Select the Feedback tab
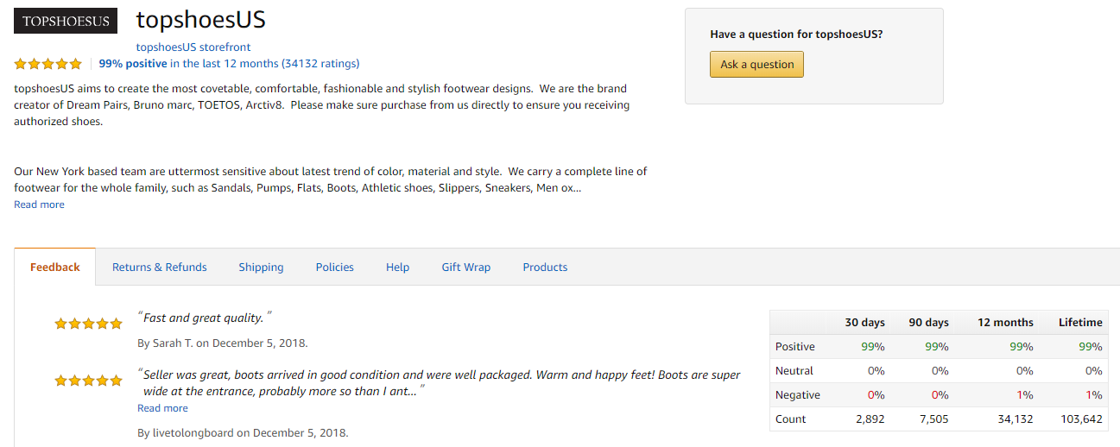 (55, 267)
